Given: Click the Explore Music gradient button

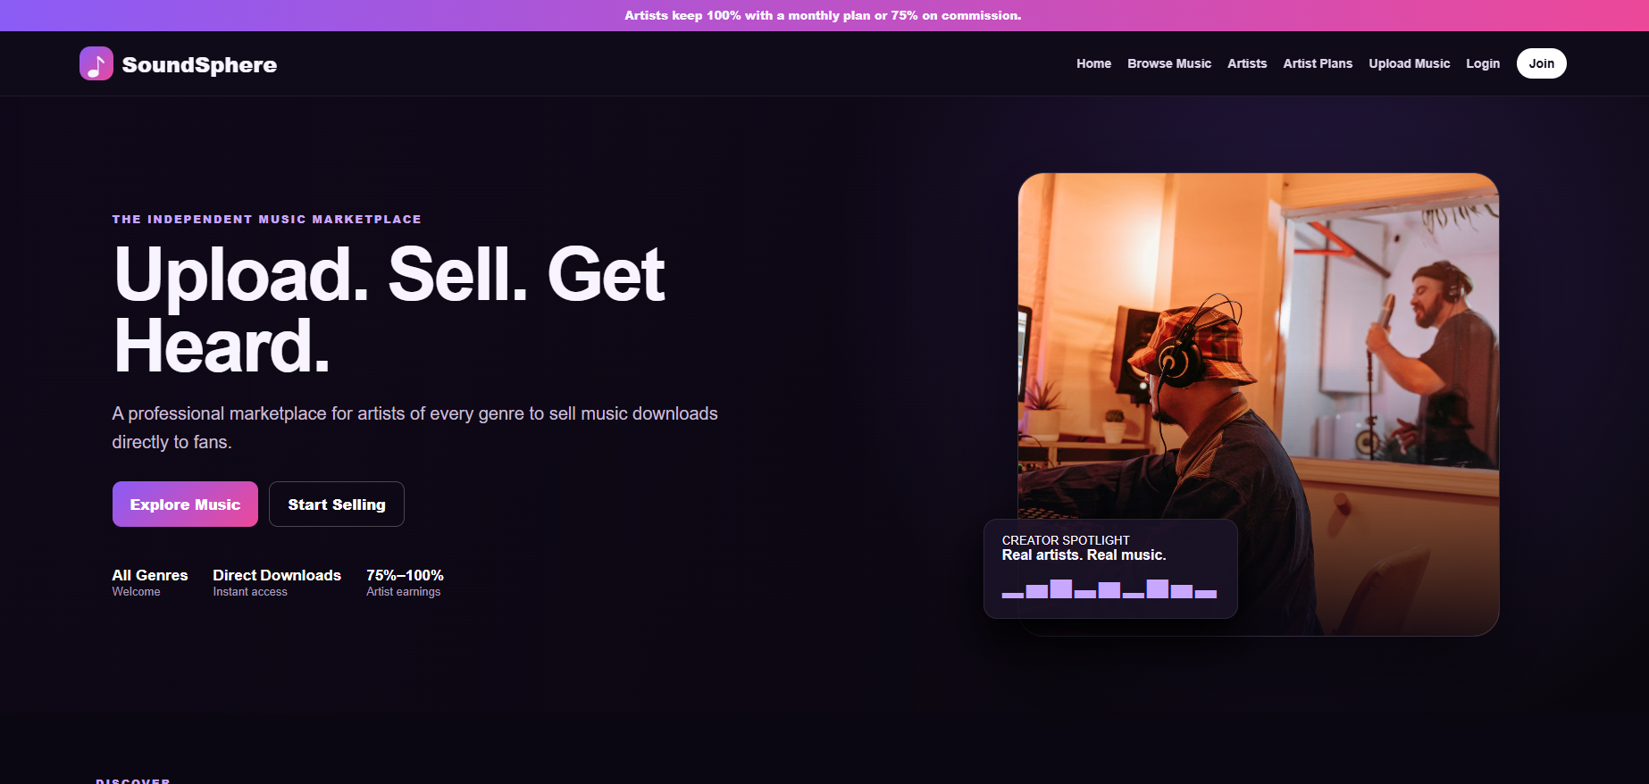Looking at the screenshot, I should pyautogui.click(x=185, y=504).
